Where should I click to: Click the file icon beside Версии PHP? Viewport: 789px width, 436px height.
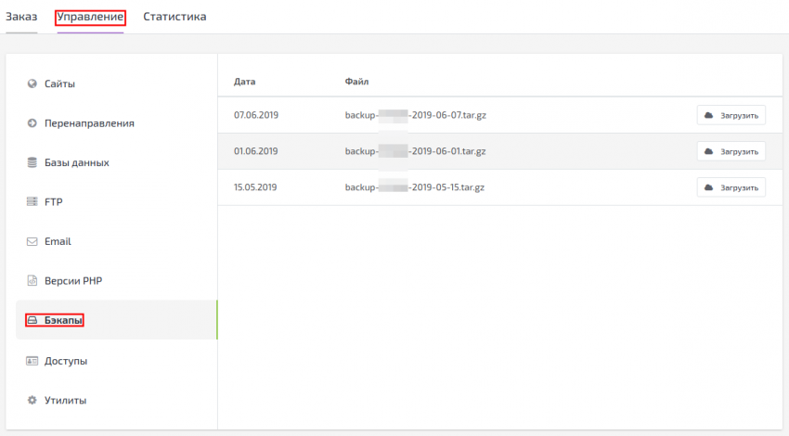[32, 281]
